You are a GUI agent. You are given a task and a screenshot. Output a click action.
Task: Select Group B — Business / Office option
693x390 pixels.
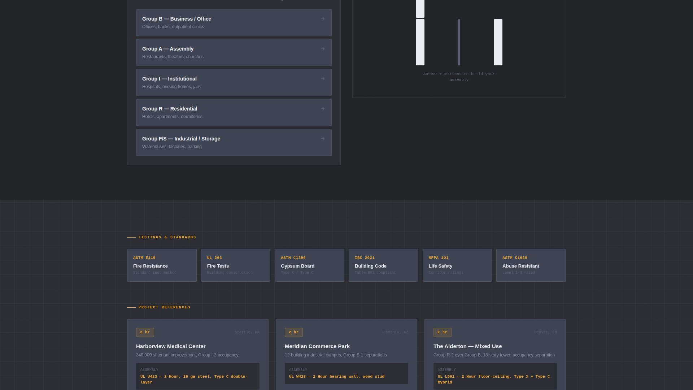(x=234, y=22)
